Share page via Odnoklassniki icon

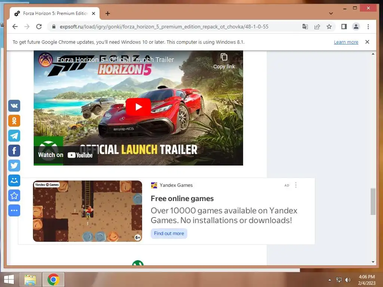[14, 121]
